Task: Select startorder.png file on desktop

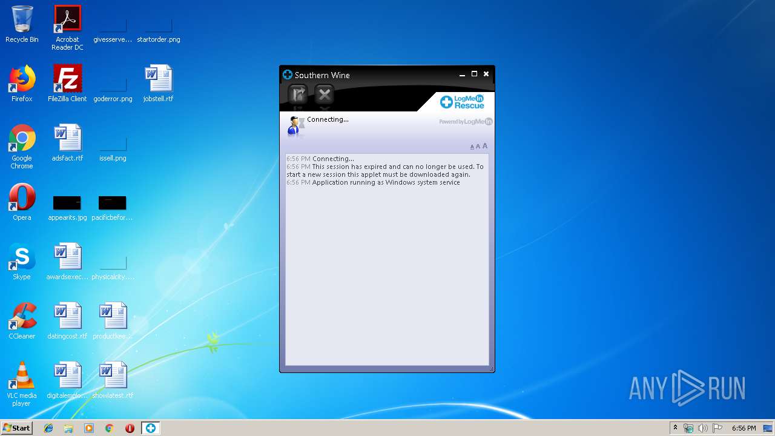Action: pyautogui.click(x=158, y=30)
